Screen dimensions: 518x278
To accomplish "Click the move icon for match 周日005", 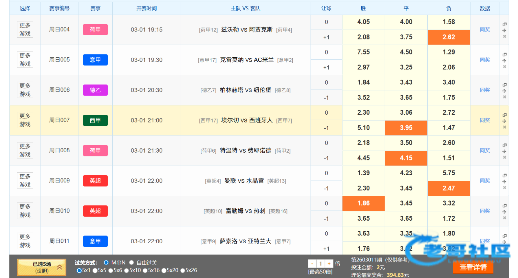I will [x=504, y=61].
